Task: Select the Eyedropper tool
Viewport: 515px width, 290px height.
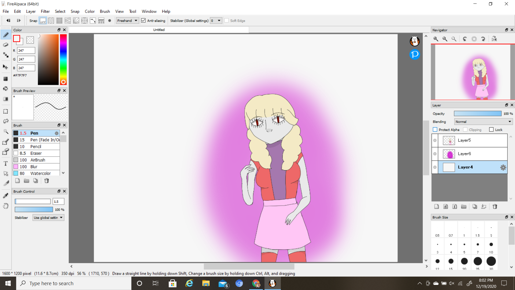Action: coord(6,195)
